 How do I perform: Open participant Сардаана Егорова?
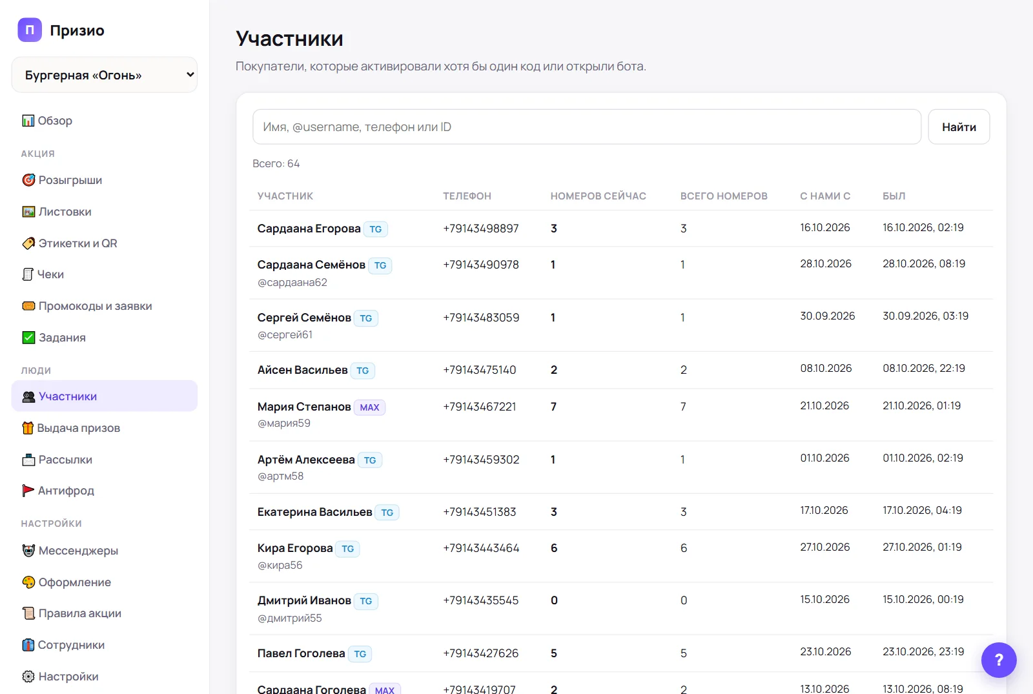tap(309, 229)
